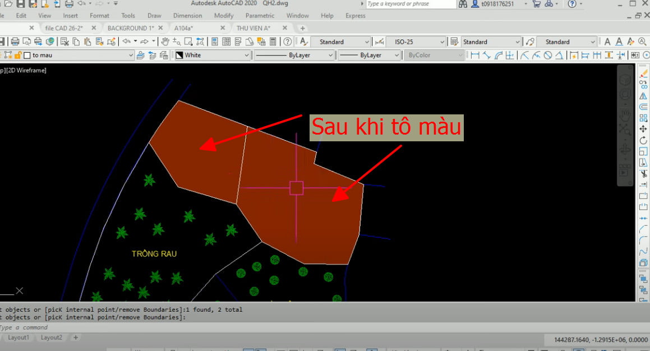Screen dimensions: 650x351
Task: Click the layer color swatch of 'to mau'
Action: [x=27, y=55]
